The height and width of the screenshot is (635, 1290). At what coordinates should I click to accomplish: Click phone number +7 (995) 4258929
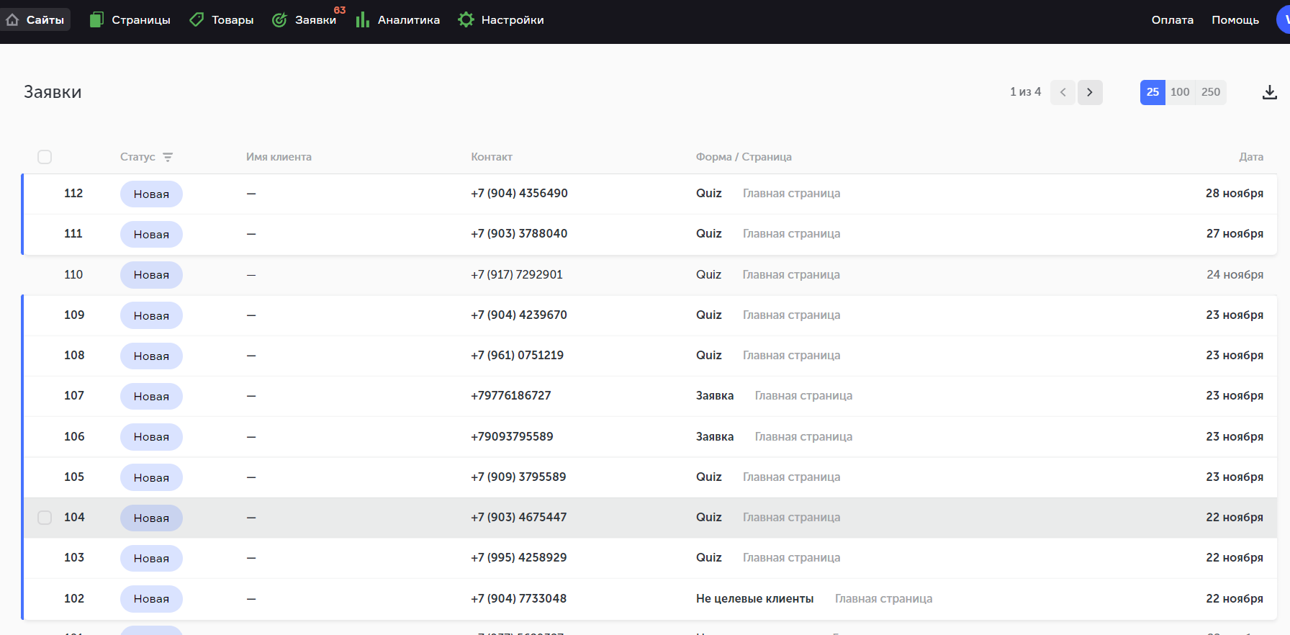(x=519, y=557)
